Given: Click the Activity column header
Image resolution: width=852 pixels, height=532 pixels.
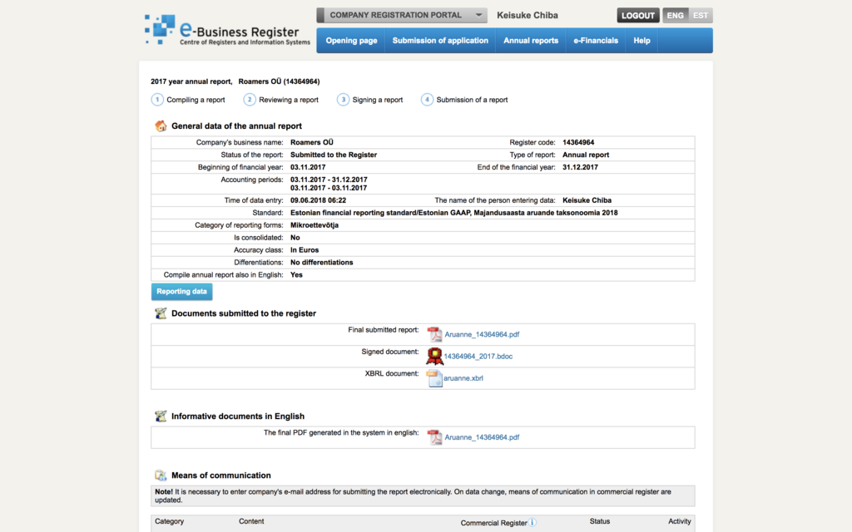Looking at the screenshot, I should [679, 521].
